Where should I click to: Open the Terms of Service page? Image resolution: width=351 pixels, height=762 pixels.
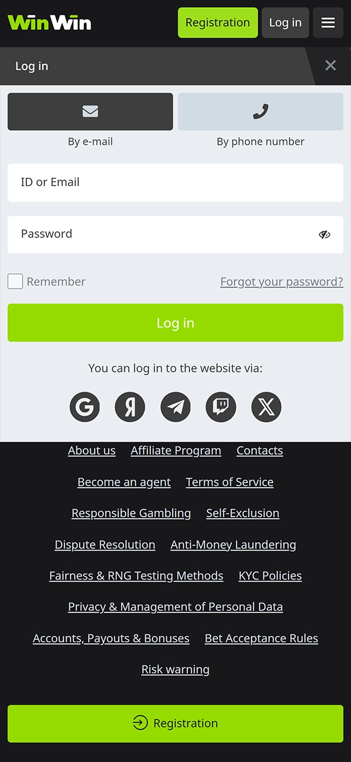(229, 482)
